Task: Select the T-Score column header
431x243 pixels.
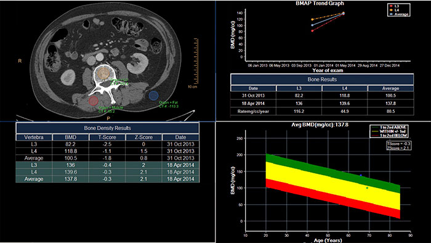Action: point(107,137)
